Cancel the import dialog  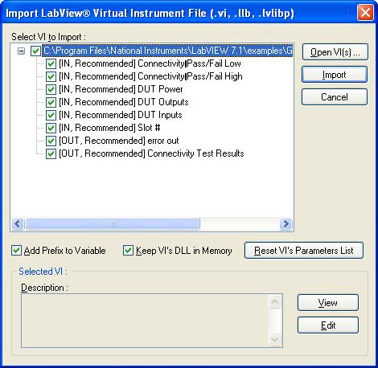click(335, 97)
